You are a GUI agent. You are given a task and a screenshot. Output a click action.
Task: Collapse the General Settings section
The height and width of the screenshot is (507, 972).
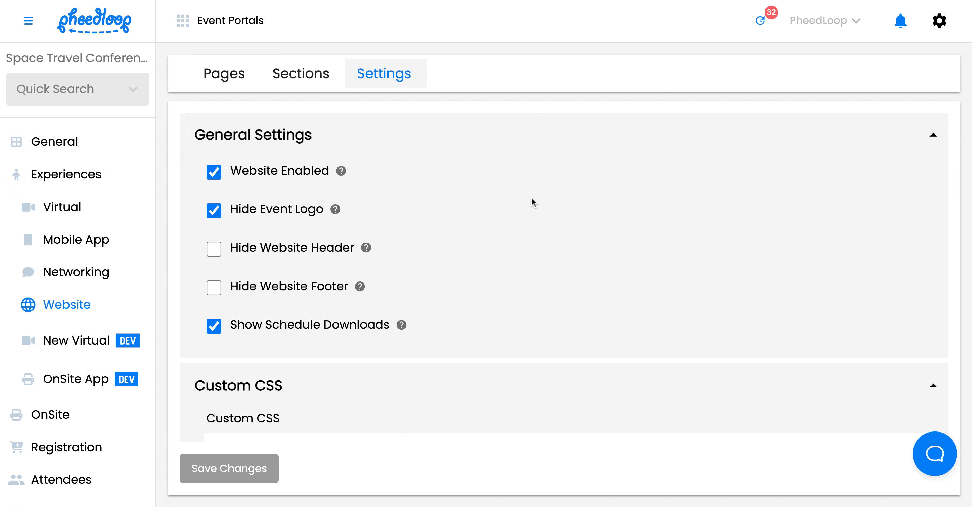pyautogui.click(x=933, y=135)
